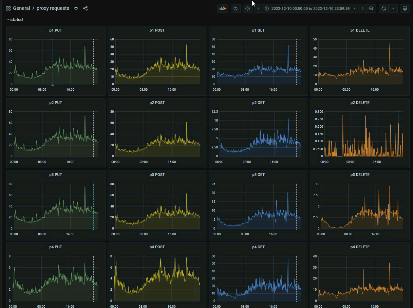
Task: Shift time range backward
Action: [258, 8]
